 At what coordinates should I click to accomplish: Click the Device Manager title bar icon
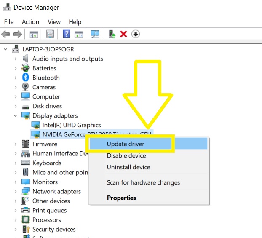point(7,7)
